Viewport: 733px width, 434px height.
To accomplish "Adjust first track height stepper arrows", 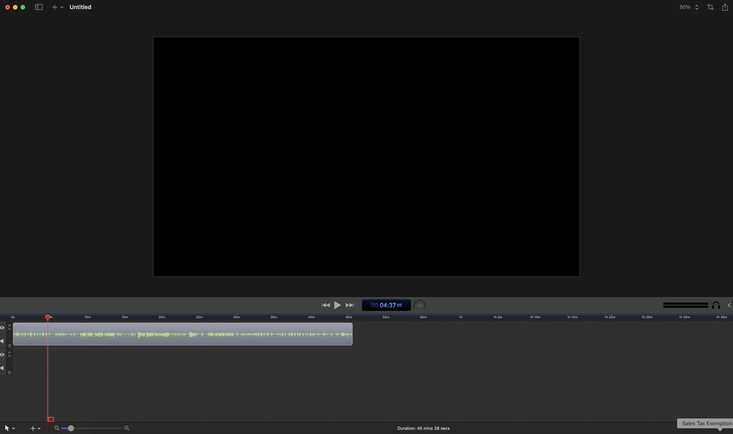I will [9, 328].
